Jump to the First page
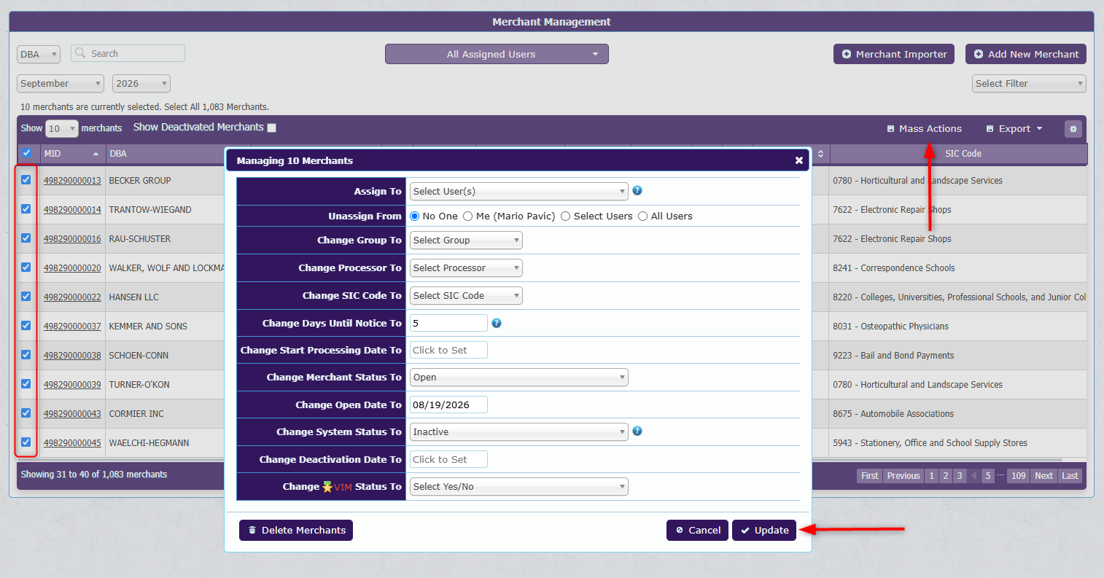Screen dimensions: 1104x578 870,476
